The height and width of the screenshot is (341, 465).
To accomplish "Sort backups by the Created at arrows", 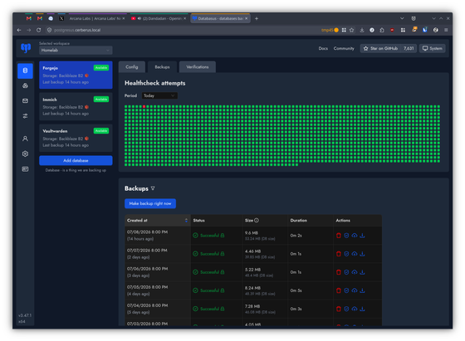I will pyautogui.click(x=186, y=221).
